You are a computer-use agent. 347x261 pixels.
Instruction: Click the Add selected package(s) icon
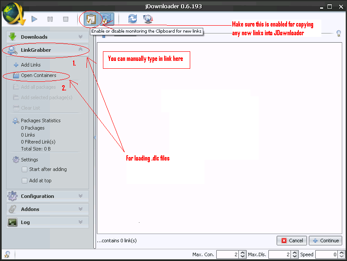pyautogui.click(x=16, y=97)
